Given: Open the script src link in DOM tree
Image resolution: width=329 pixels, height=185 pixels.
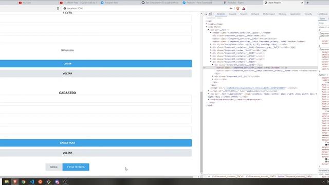Looking at the screenshot, I should point(255,88).
